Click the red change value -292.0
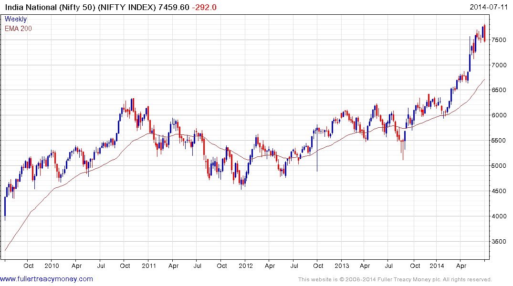The height and width of the screenshot is (286, 513). 204,7
